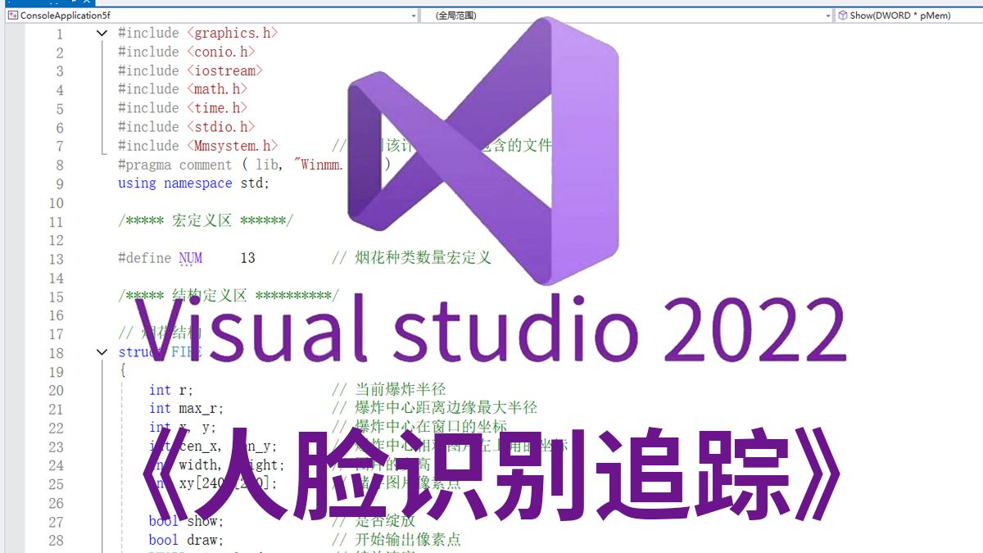
Task: Click the 'int max_r;' declaration
Action: pyautogui.click(x=187, y=408)
